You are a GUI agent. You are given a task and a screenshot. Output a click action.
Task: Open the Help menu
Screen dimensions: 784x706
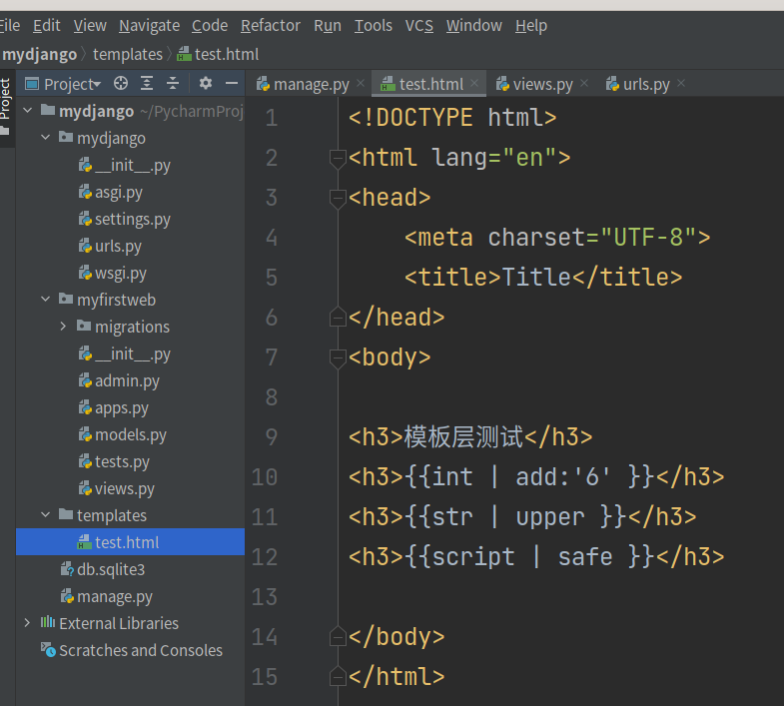pos(531,26)
